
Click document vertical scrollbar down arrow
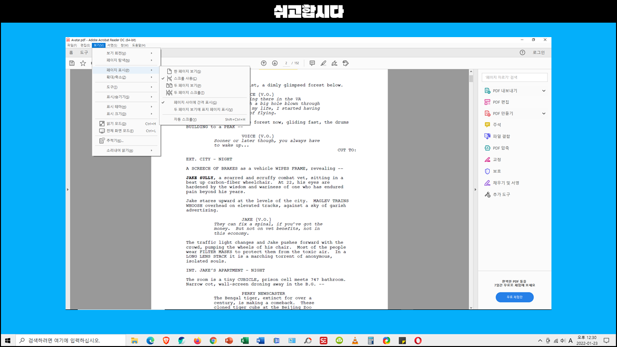coord(471,307)
